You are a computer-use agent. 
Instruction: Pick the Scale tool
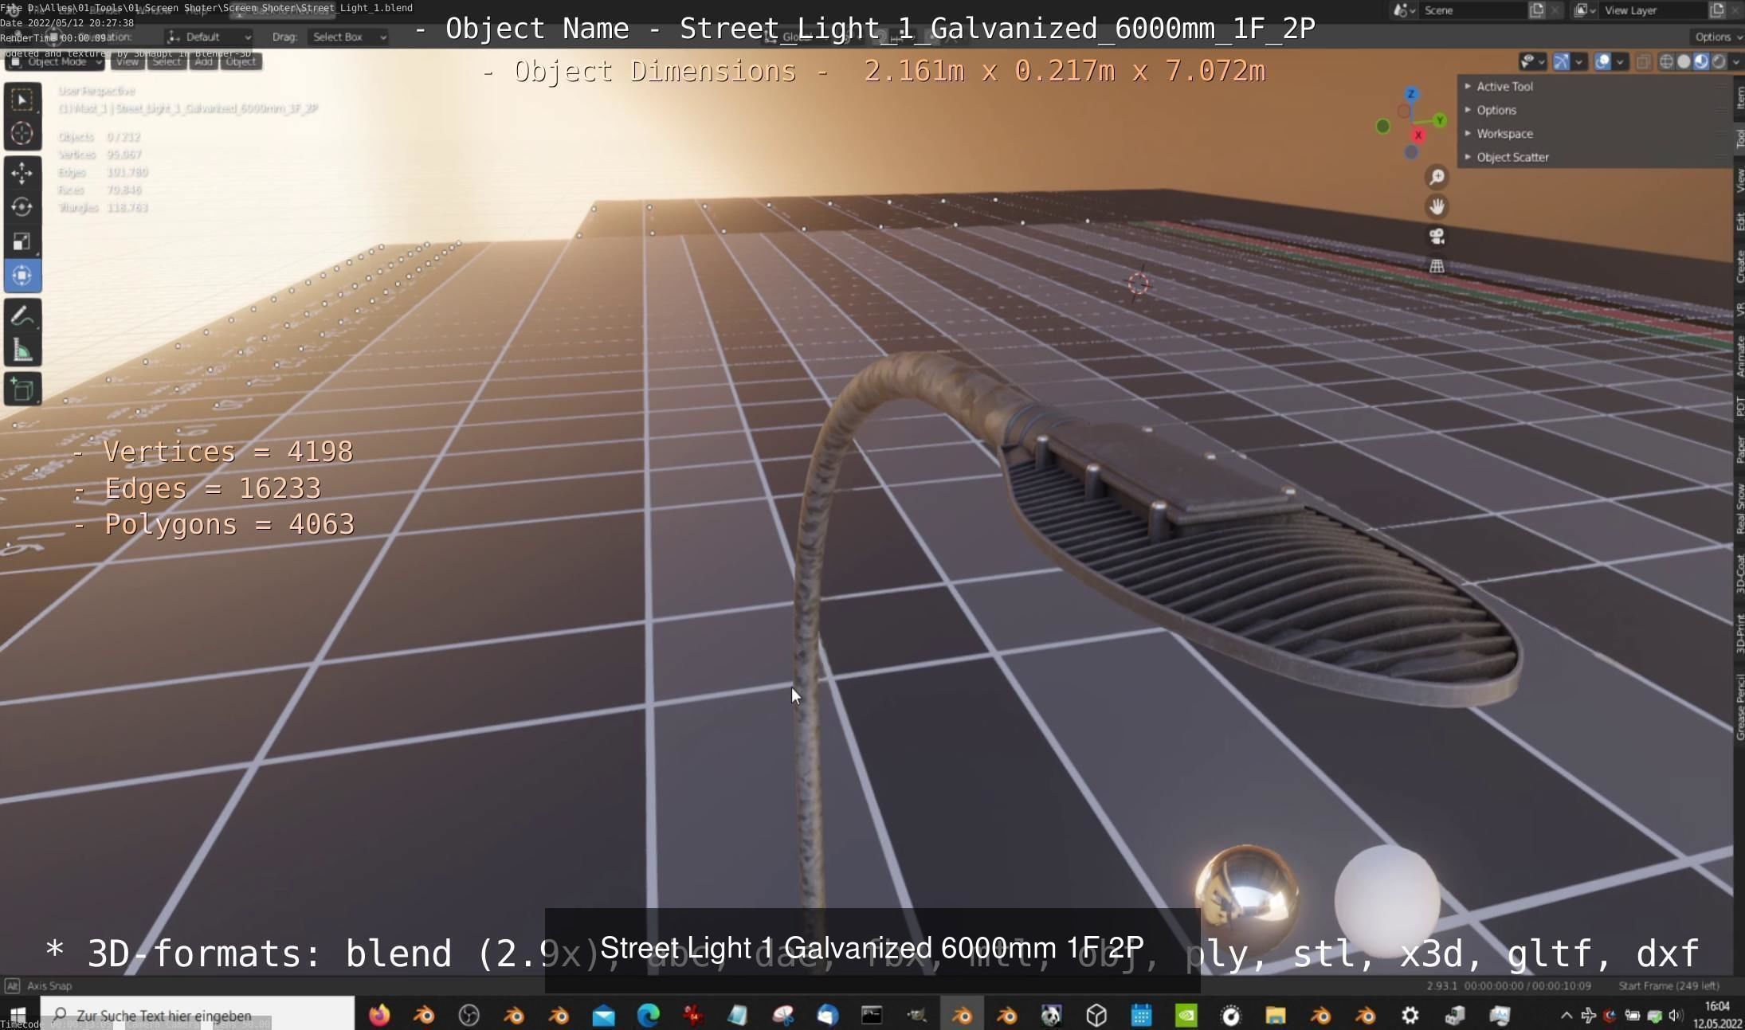(22, 241)
